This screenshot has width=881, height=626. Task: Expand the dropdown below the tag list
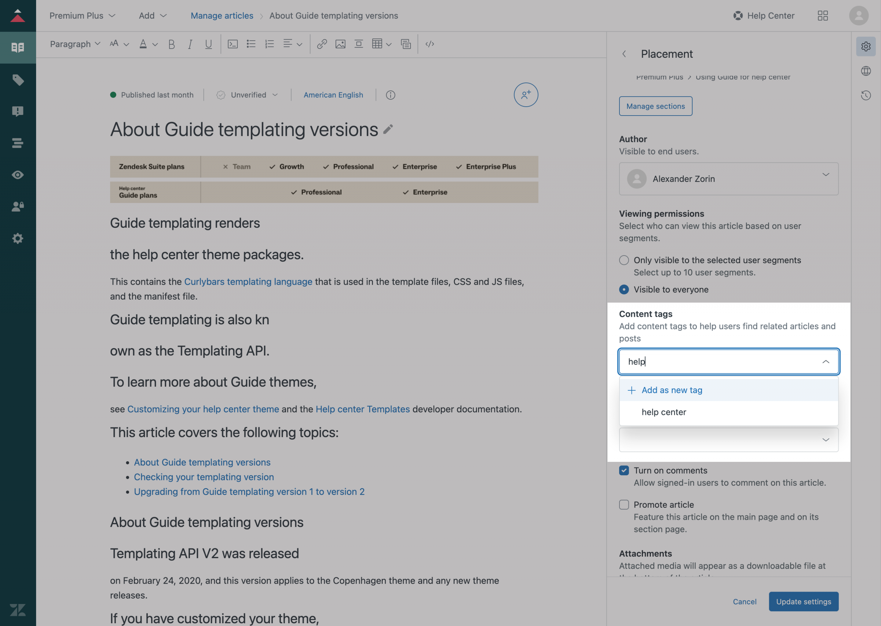pyautogui.click(x=729, y=440)
